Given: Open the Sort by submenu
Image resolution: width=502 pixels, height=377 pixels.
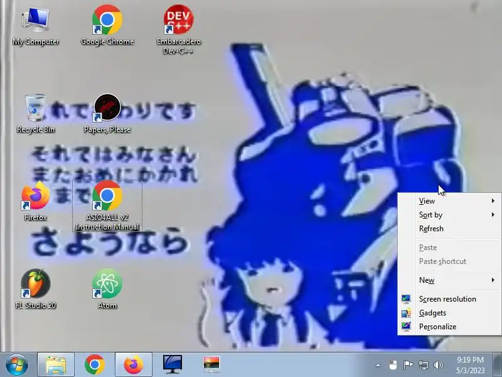Looking at the screenshot, I should coord(449,215).
